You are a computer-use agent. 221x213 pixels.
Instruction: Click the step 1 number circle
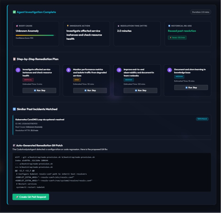pyautogui.click(x=18, y=70)
